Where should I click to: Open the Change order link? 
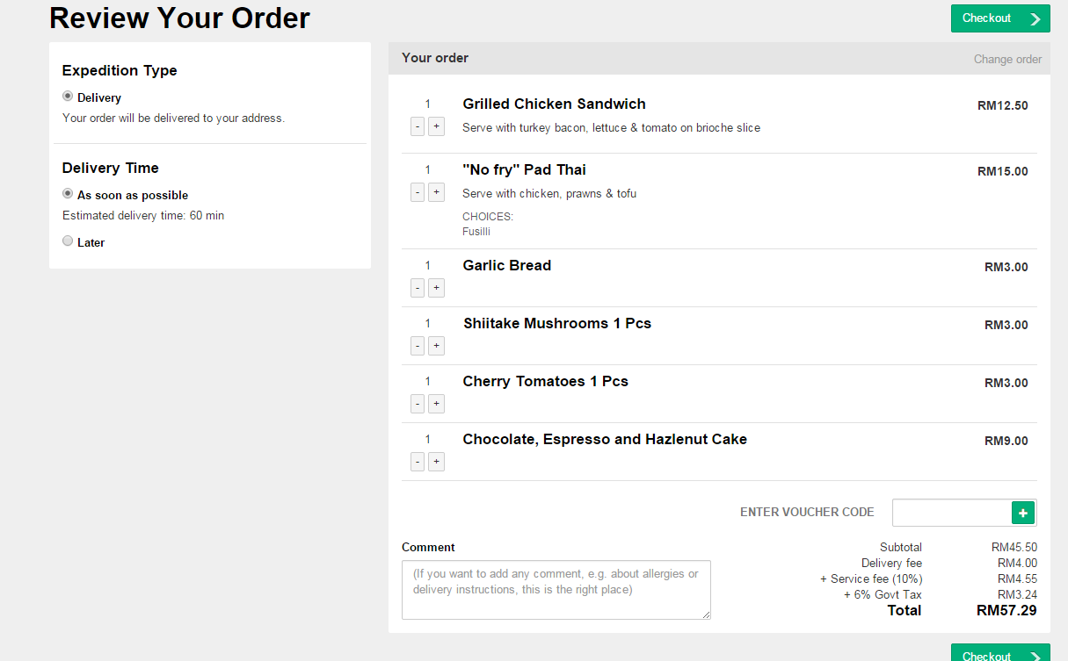pos(1007,60)
